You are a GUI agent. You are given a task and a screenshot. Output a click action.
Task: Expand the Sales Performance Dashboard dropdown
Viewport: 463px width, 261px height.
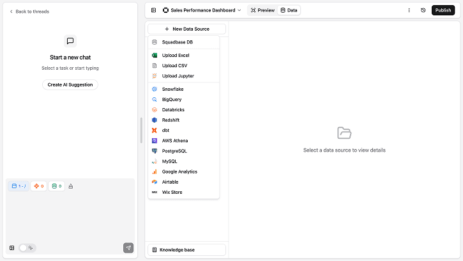click(202, 10)
